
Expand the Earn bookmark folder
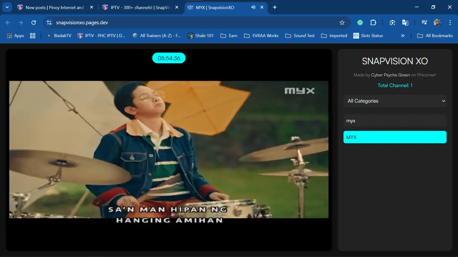tap(229, 36)
